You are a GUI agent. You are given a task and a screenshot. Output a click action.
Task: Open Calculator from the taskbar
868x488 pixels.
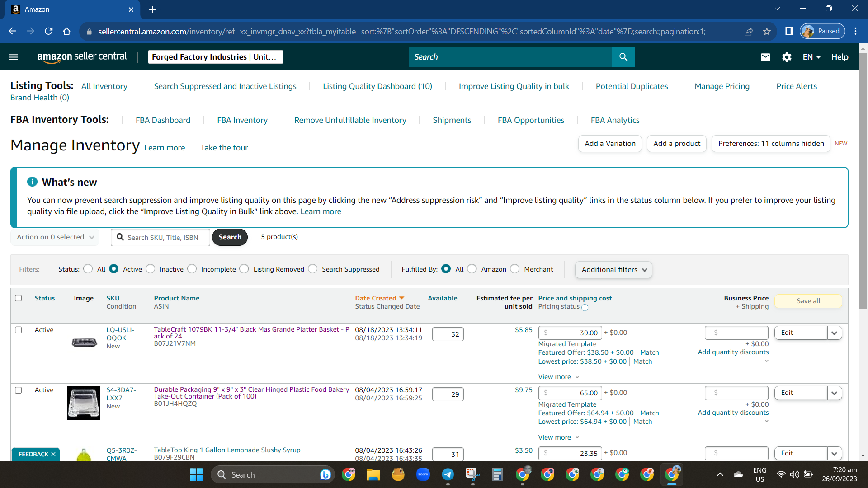(498, 474)
